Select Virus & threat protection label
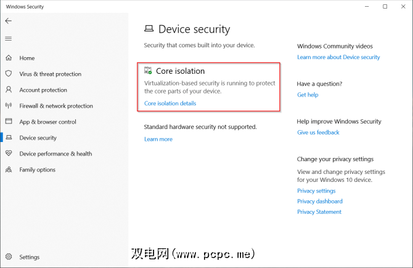This screenshot has width=413, height=268. [x=50, y=74]
